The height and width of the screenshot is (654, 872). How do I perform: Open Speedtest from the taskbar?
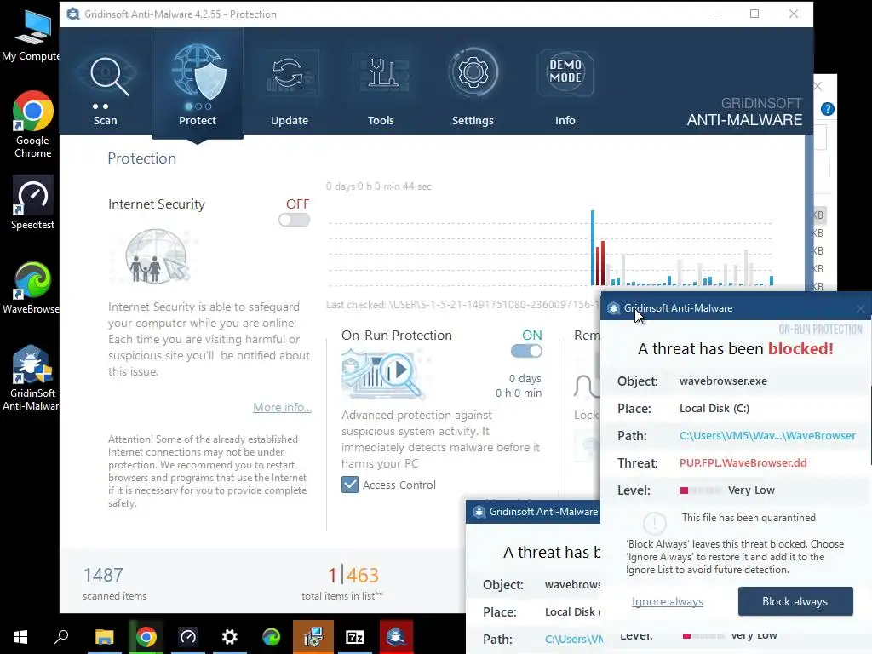188,636
